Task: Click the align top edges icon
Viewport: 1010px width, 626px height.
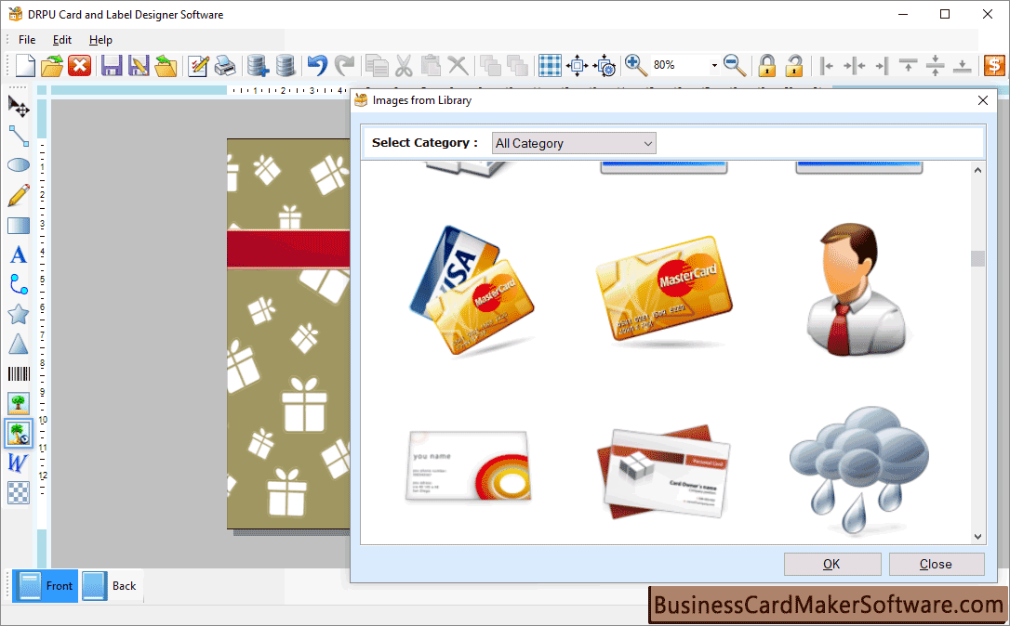Action: click(909, 66)
